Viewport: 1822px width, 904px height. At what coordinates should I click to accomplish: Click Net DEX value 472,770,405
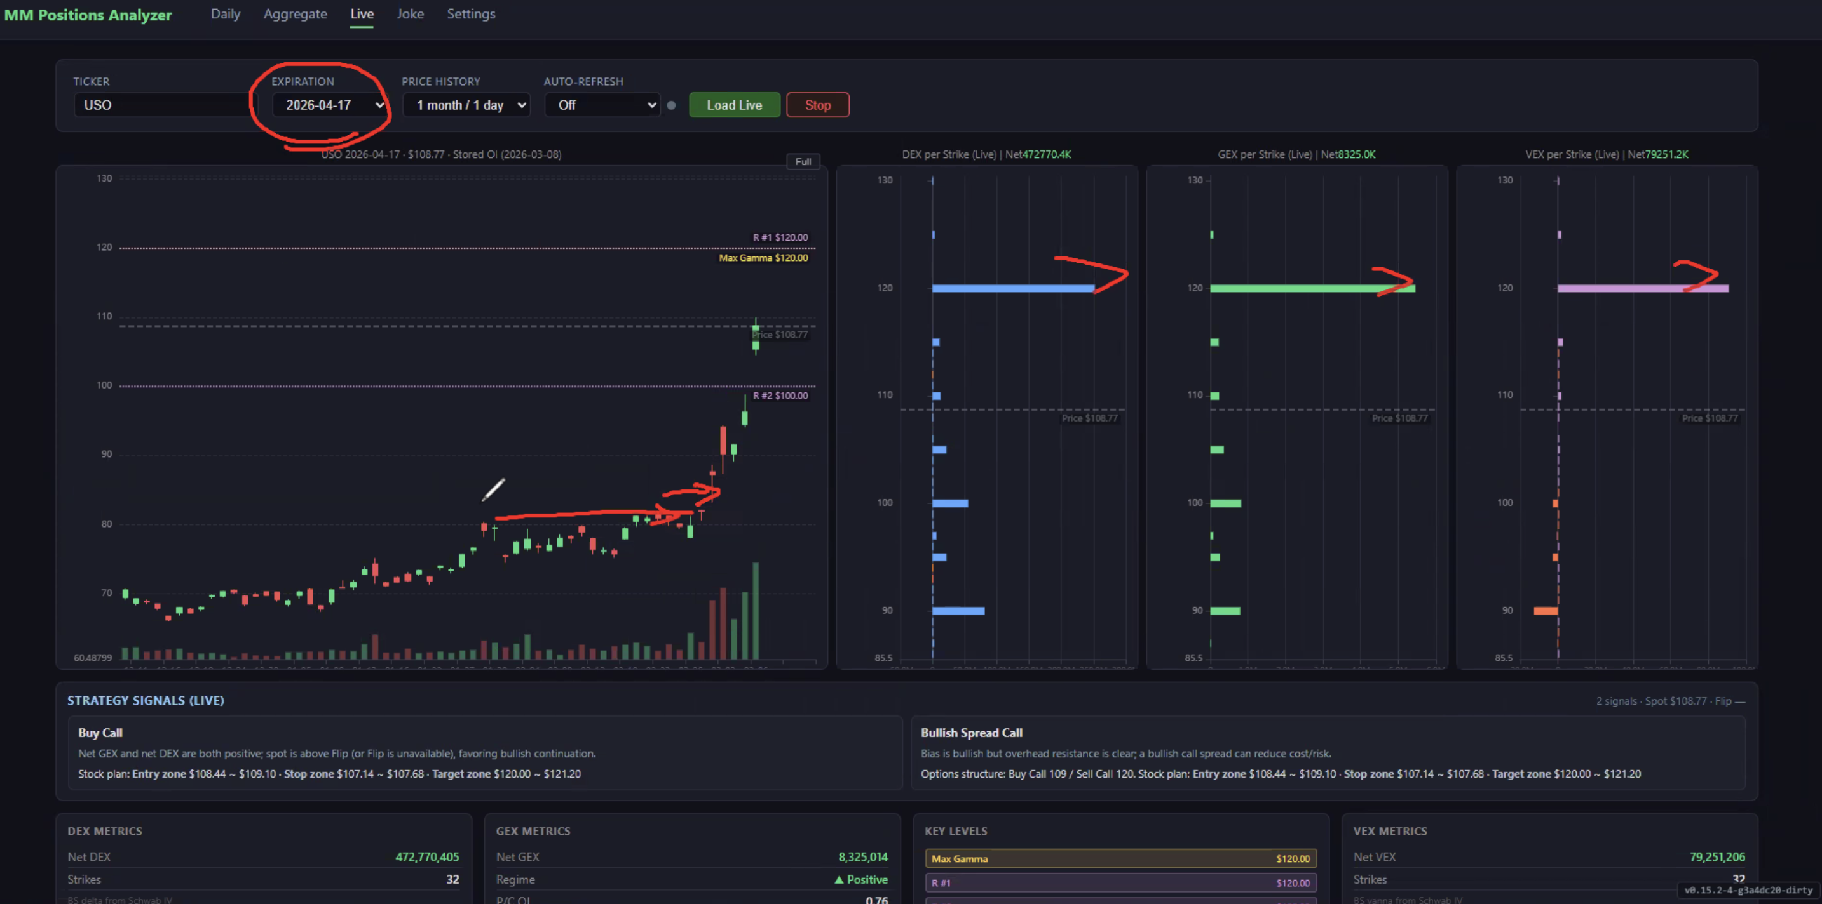(x=427, y=856)
